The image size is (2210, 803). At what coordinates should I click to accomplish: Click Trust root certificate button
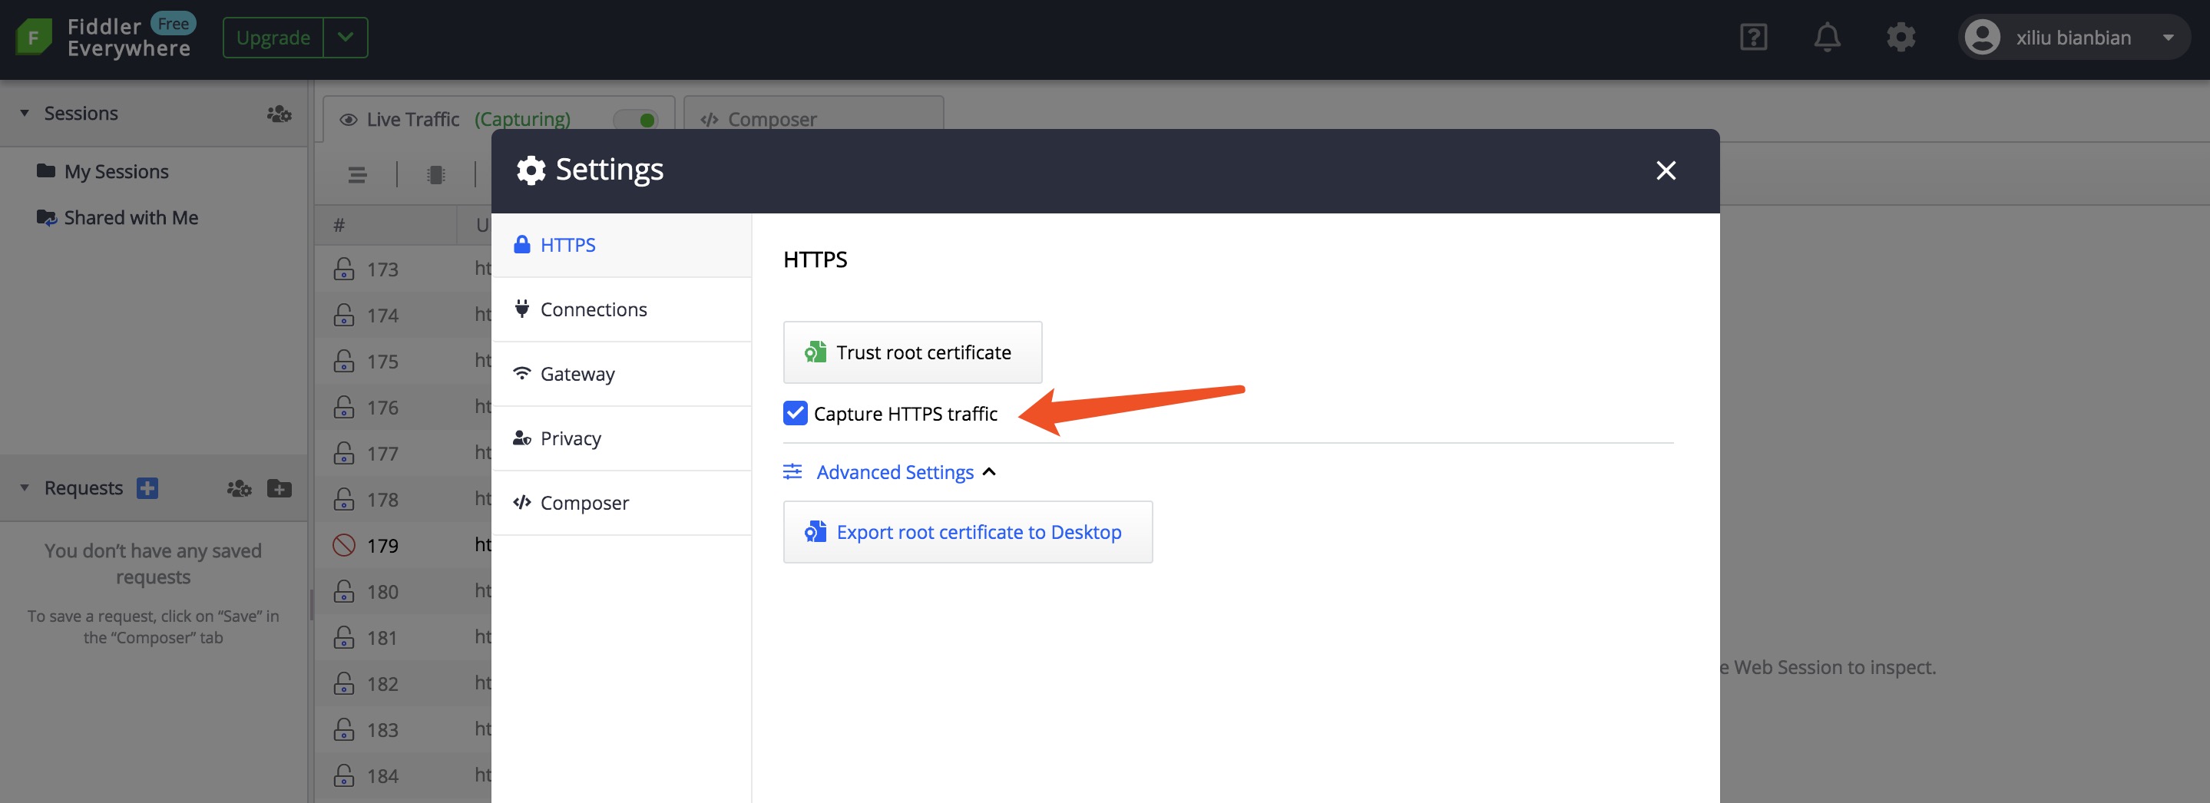coord(912,352)
